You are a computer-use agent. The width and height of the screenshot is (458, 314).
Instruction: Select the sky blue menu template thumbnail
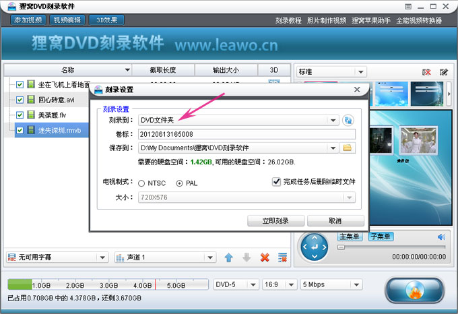click(391, 94)
